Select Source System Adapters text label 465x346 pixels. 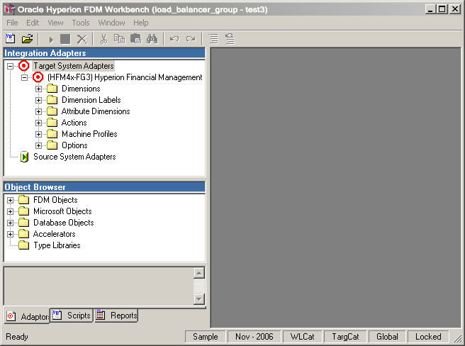(74, 157)
